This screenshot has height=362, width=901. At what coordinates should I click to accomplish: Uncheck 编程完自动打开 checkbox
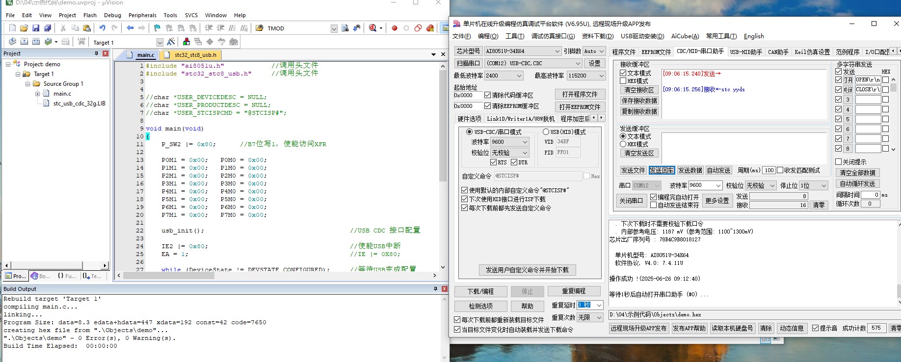654,197
